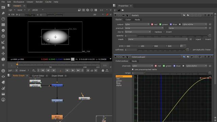Click the viewer ROI target icon

[92, 10]
